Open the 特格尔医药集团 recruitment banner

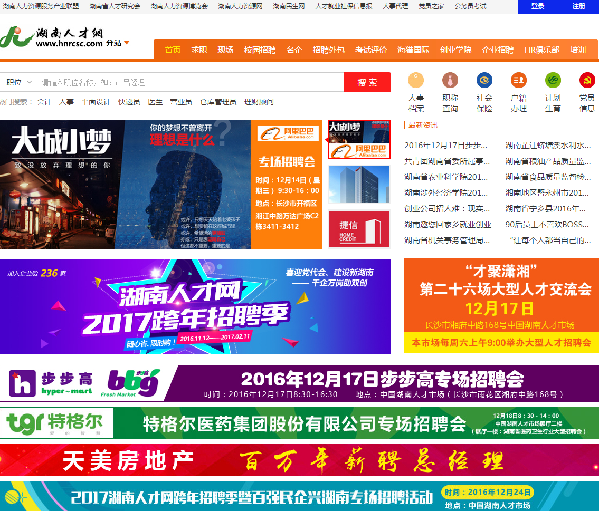[300, 423]
